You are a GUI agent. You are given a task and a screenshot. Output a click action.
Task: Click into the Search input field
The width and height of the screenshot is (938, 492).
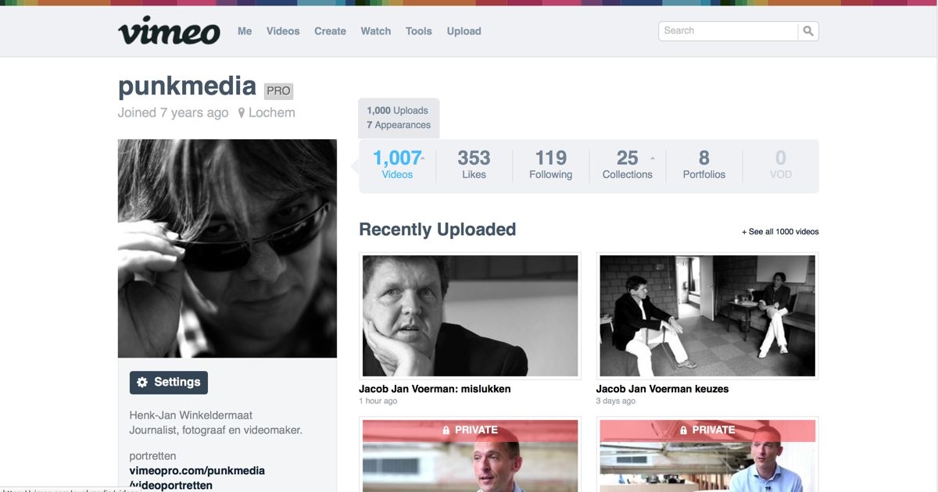tap(729, 31)
